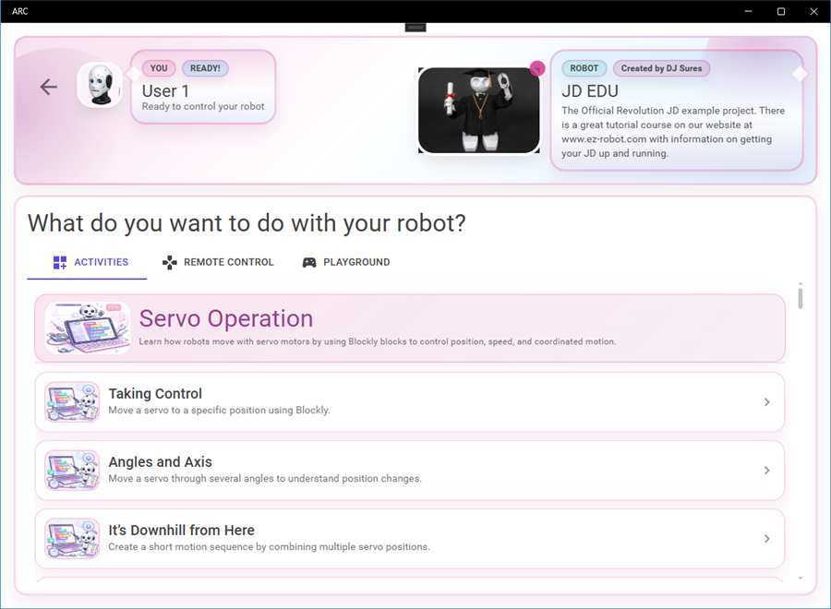Image resolution: width=831 pixels, height=609 pixels.
Task: Select the JD EDU robot card
Action: (x=676, y=111)
